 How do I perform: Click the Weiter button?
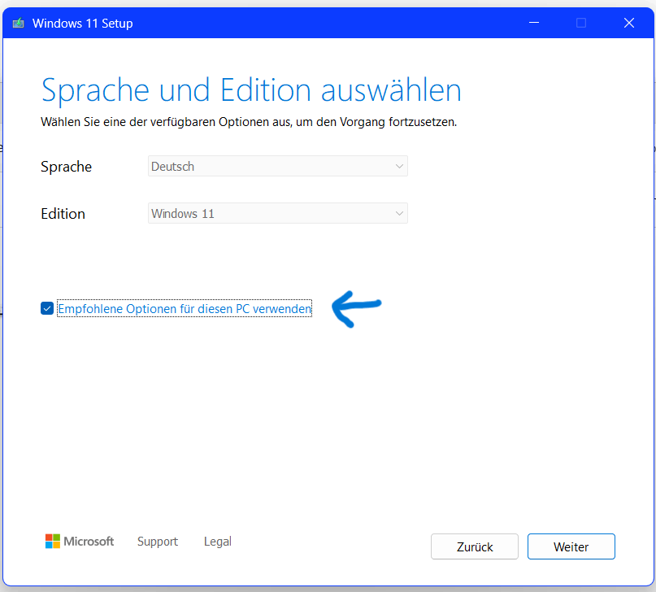(x=571, y=546)
